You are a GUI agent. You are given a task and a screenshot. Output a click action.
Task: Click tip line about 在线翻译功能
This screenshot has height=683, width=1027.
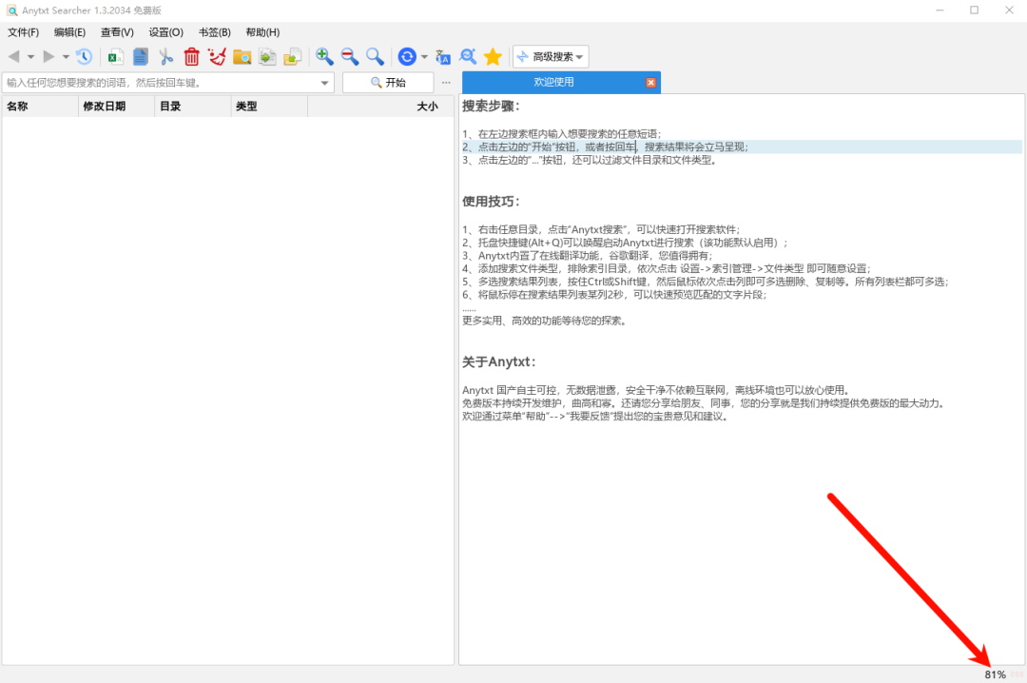point(588,256)
